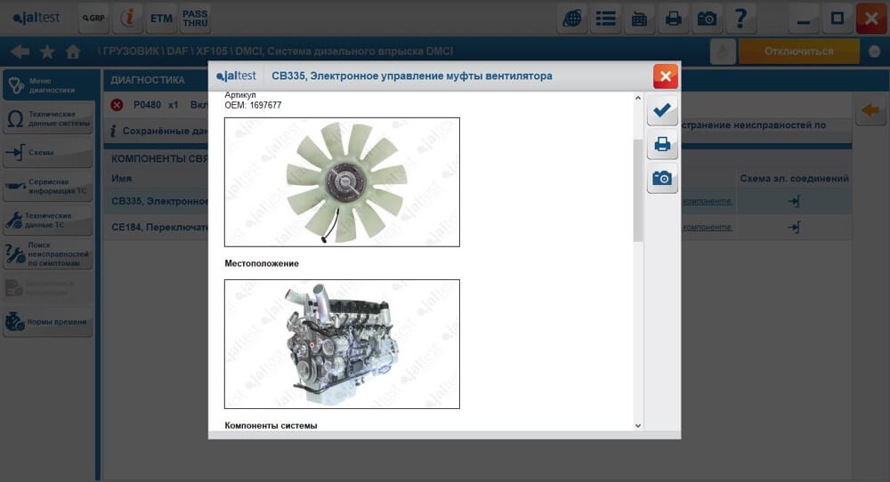Confirm with the blue checkmark button
The width and height of the screenshot is (890, 482).
662,110
